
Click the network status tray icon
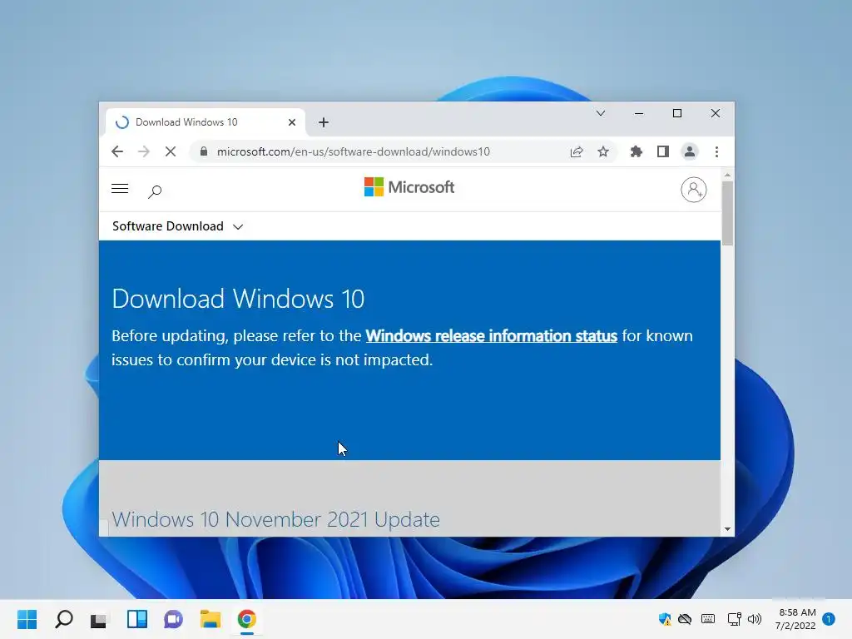[734, 619]
